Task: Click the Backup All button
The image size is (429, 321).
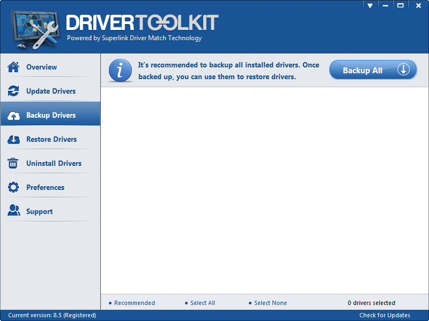Action: point(373,70)
